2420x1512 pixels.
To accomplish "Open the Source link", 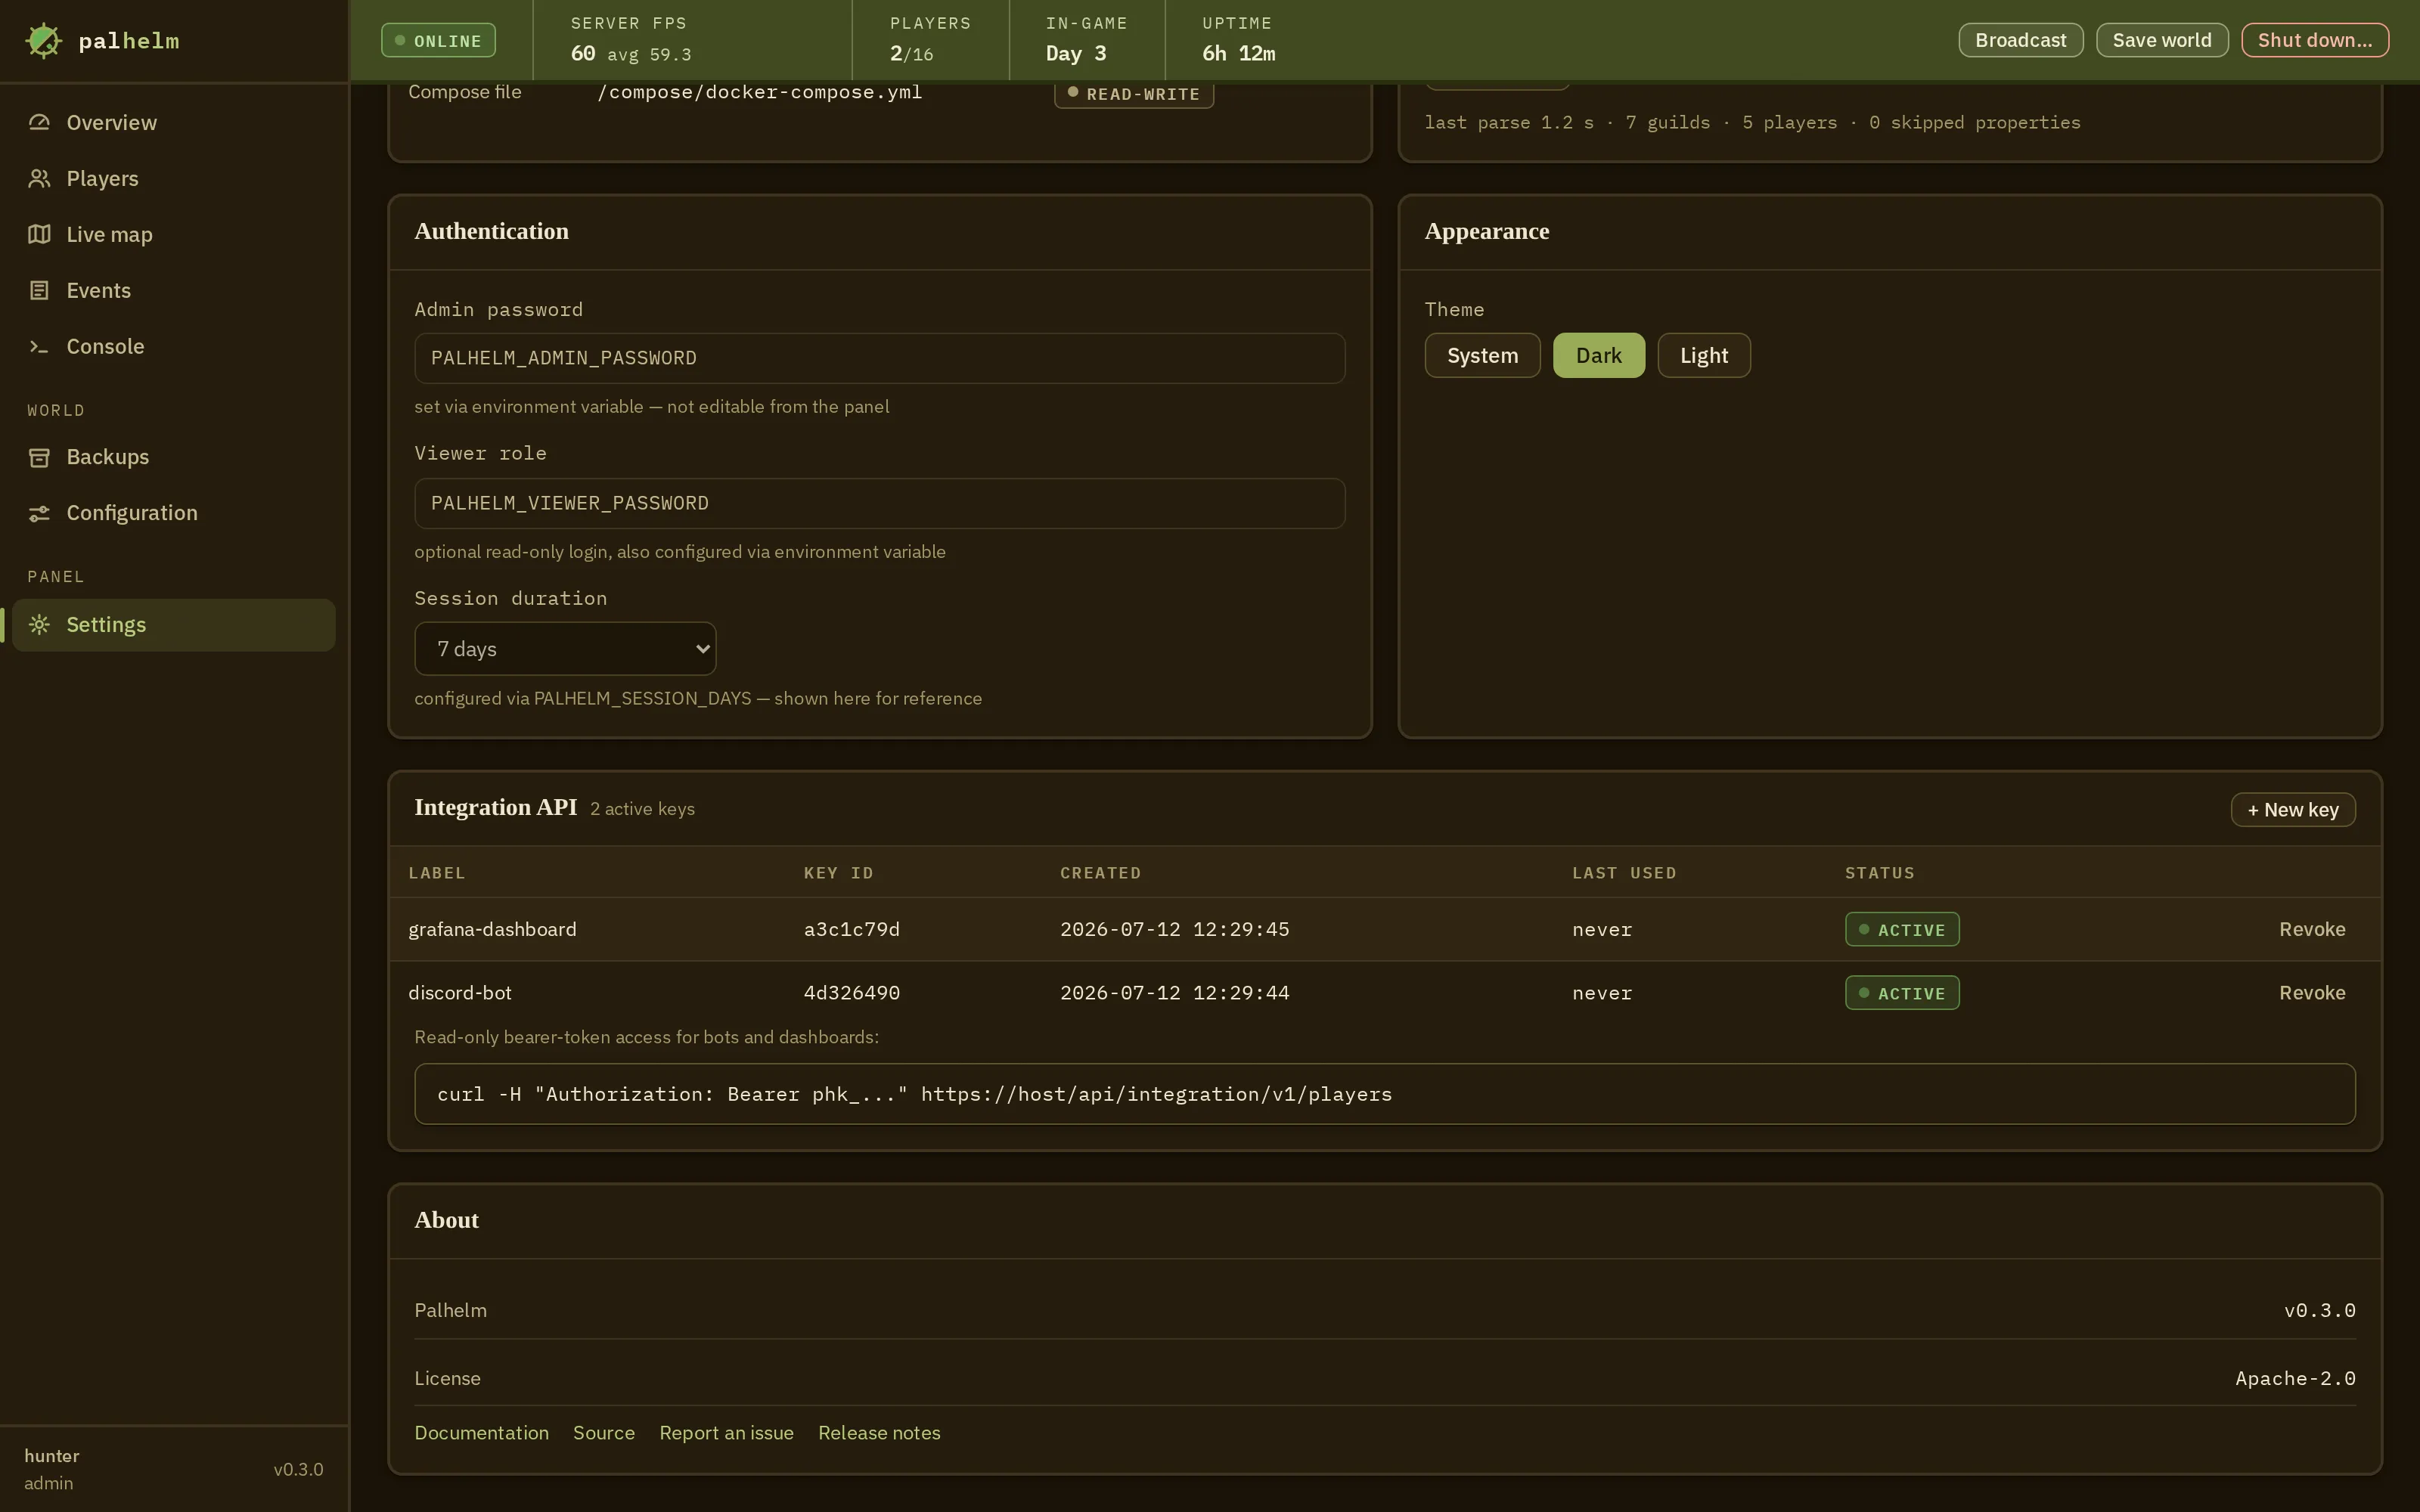I will (x=603, y=1433).
